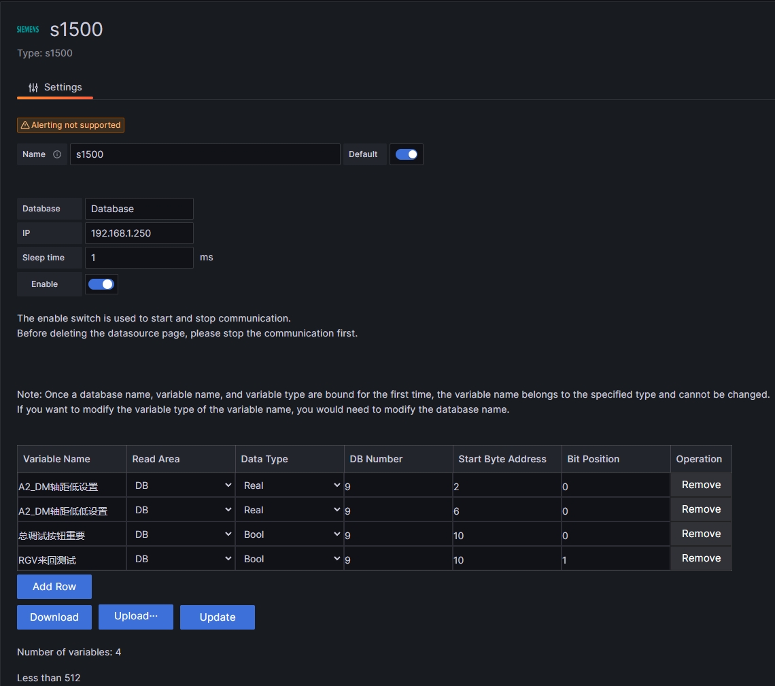Click the Siemens logo icon
Image resolution: width=775 pixels, height=686 pixels.
point(28,30)
